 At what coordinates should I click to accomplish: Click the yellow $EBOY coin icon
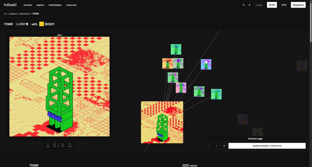pos(42,24)
